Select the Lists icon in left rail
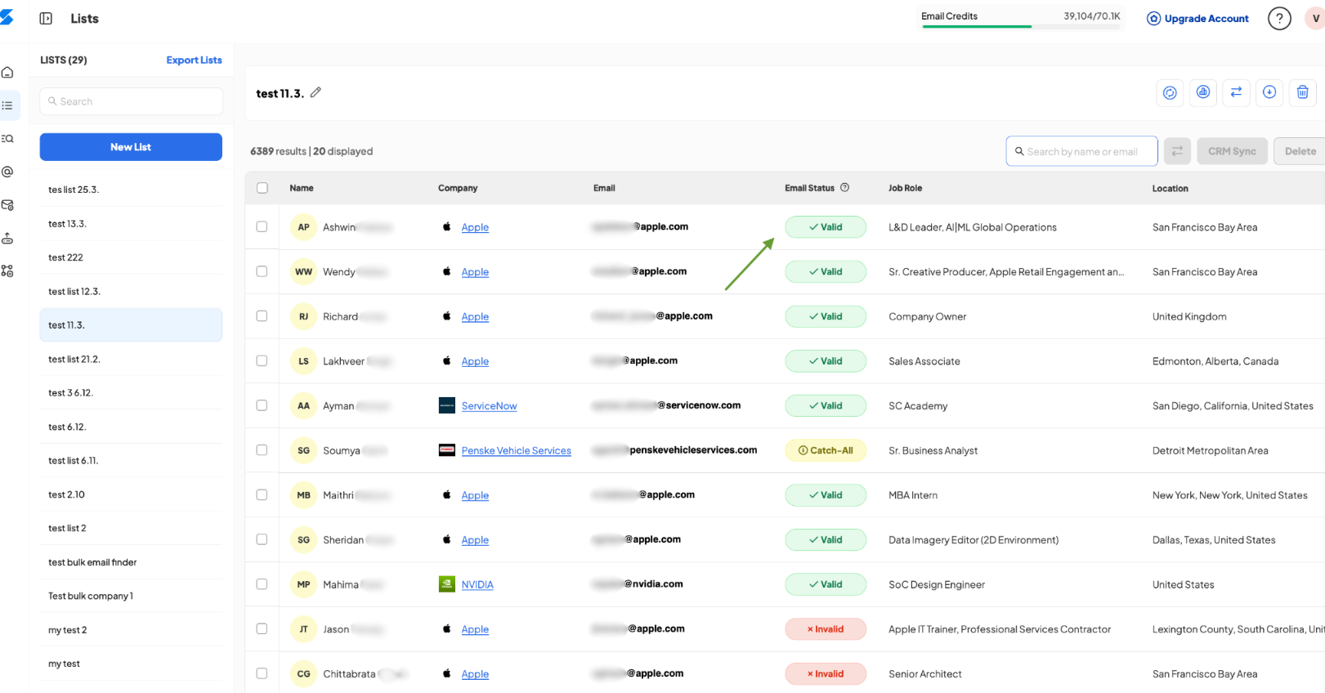Viewport: 1325px width, 693px height. [x=7, y=105]
